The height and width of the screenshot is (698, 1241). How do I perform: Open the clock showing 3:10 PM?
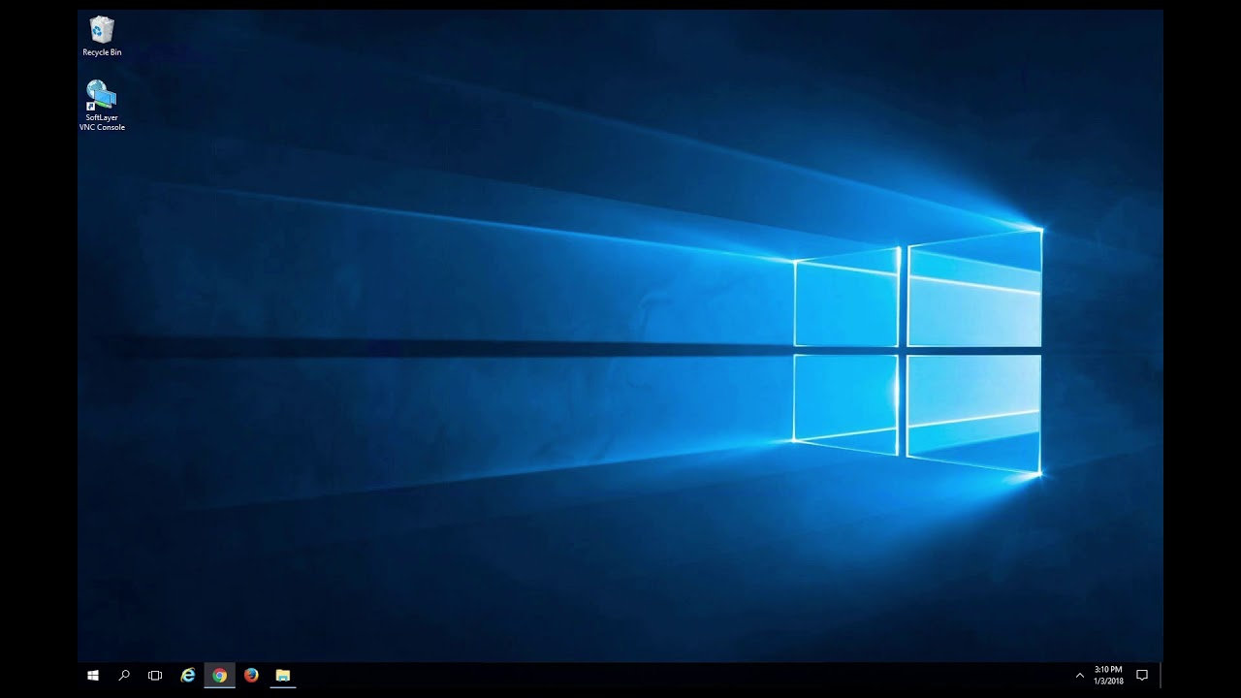[x=1108, y=676]
